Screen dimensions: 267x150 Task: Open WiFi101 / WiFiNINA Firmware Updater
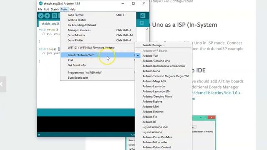pos(98,47)
